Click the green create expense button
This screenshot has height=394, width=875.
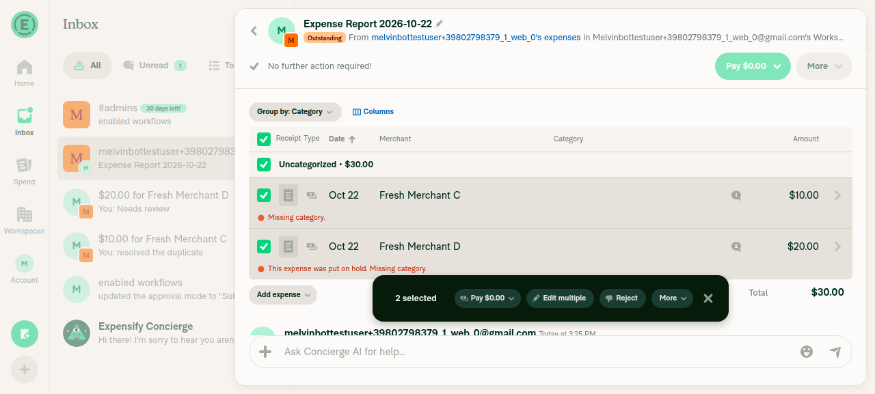pyautogui.click(x=25, y=334)
